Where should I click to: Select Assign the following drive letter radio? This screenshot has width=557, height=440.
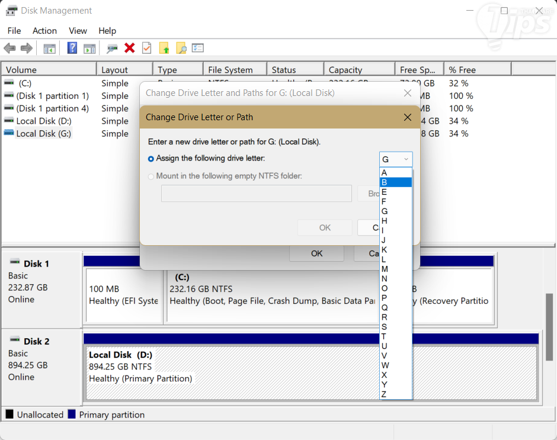[151, 159]
